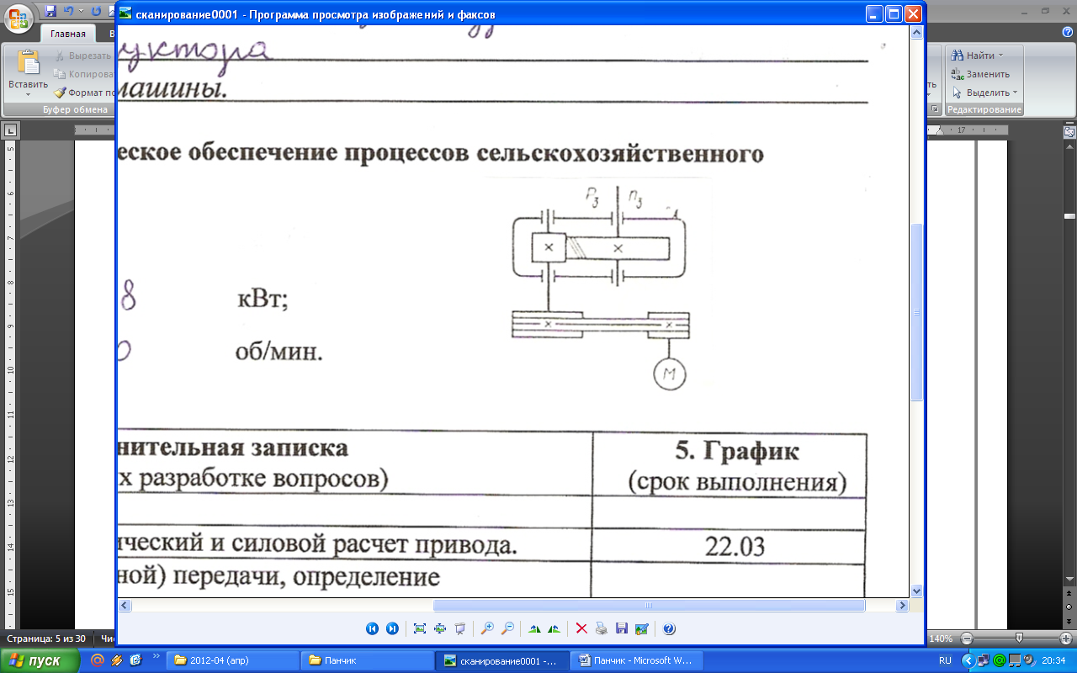Screen dimensions: 1077x673
Task: Open the пуск start menu
Action: 40,660
